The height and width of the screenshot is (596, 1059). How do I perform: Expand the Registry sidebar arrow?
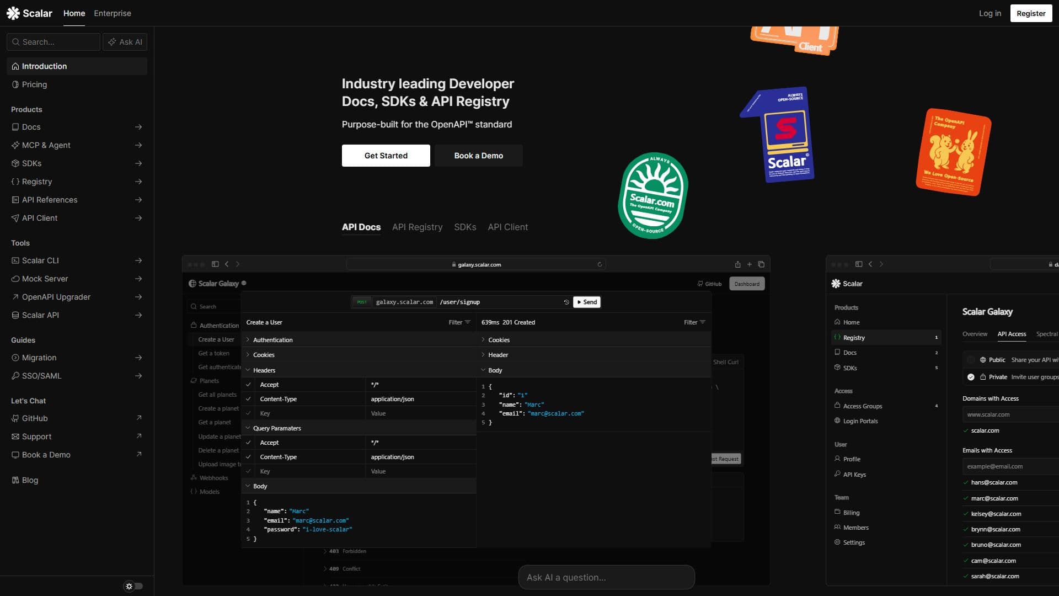tap(138, 182)
